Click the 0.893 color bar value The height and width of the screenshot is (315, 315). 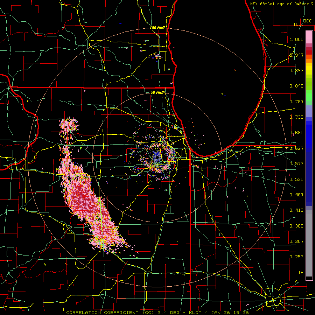click(x=296, y=70)
